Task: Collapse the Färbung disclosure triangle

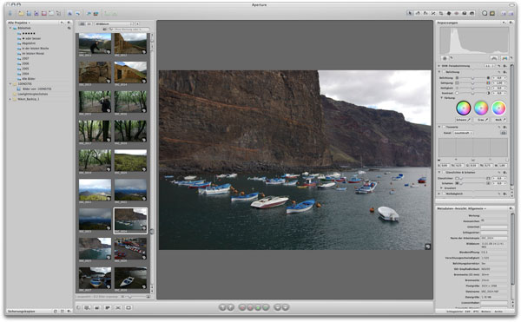Action: pyautogui.click(x=442, y=98)
